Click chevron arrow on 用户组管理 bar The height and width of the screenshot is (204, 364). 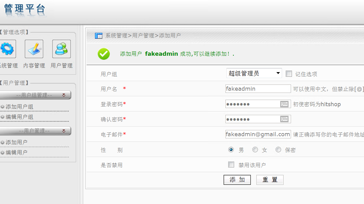coord(64,95)
